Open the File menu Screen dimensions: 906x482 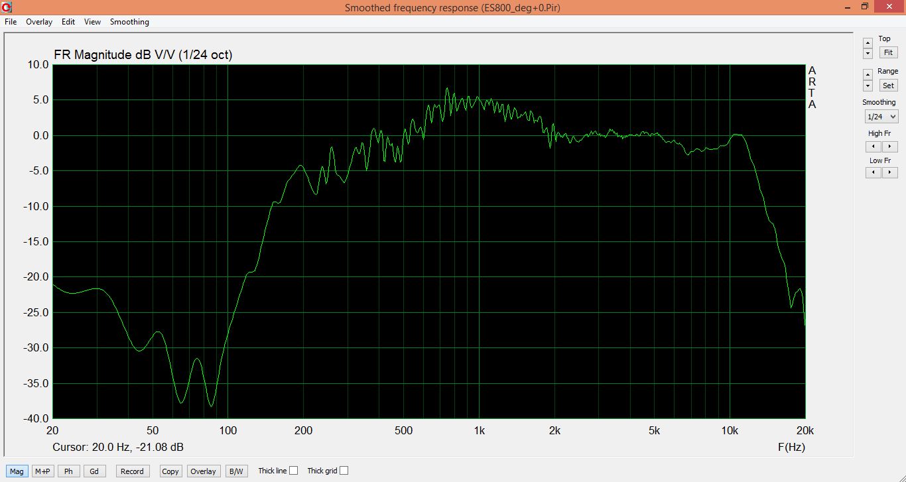tap(10, 22)
